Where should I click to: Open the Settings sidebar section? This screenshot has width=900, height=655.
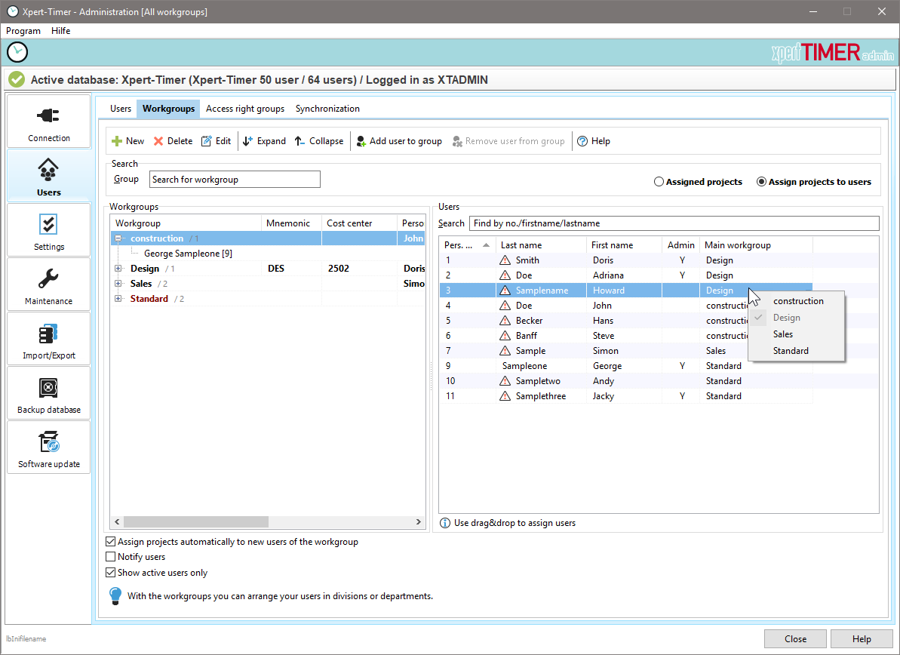point(49,230)
